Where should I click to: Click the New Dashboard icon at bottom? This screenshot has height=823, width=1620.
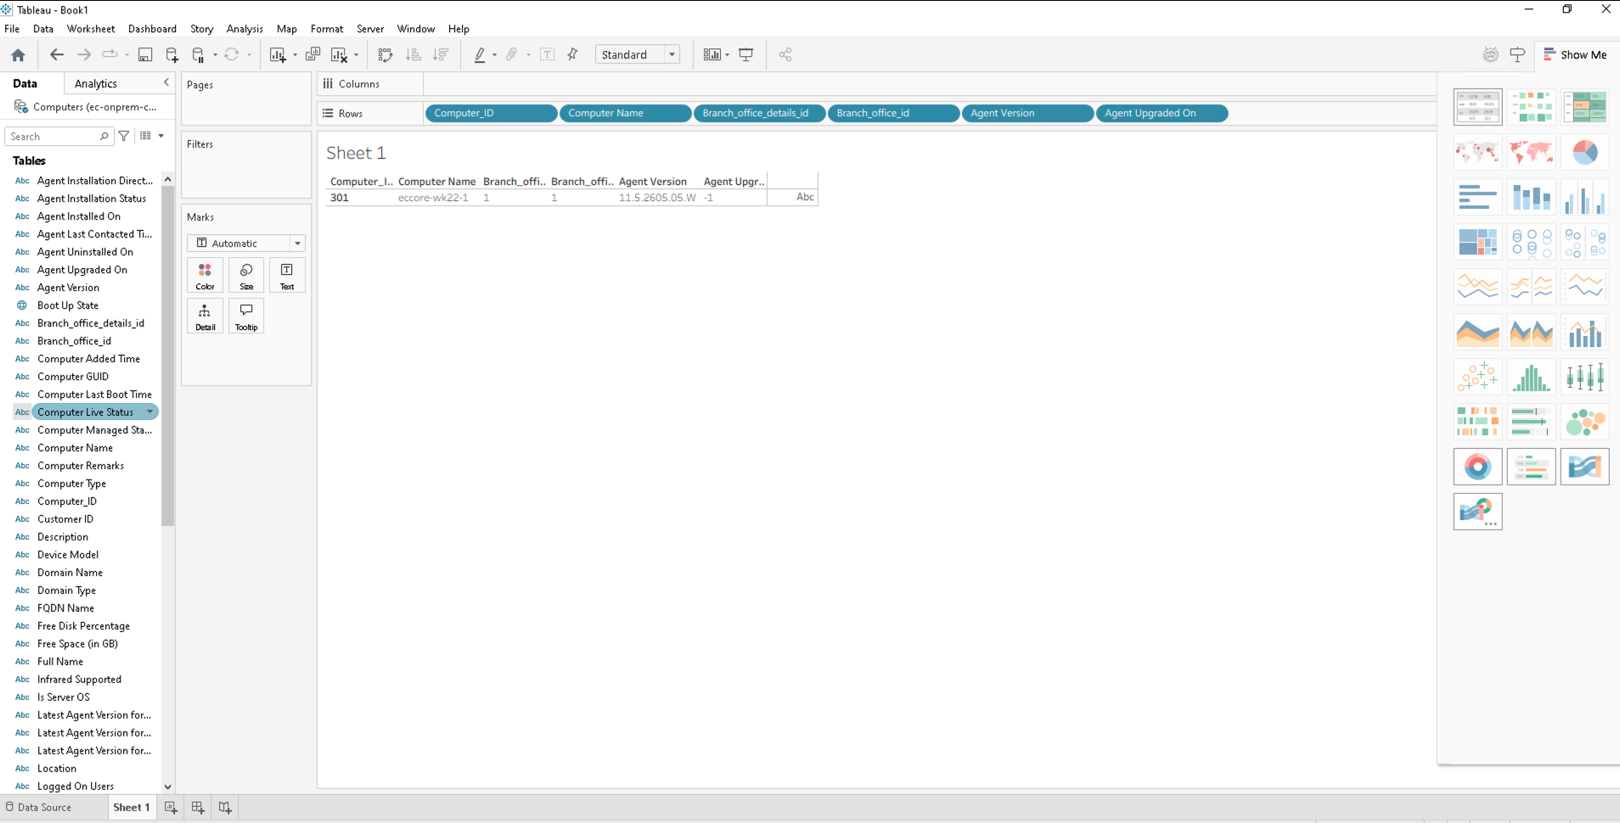(198, 808)
